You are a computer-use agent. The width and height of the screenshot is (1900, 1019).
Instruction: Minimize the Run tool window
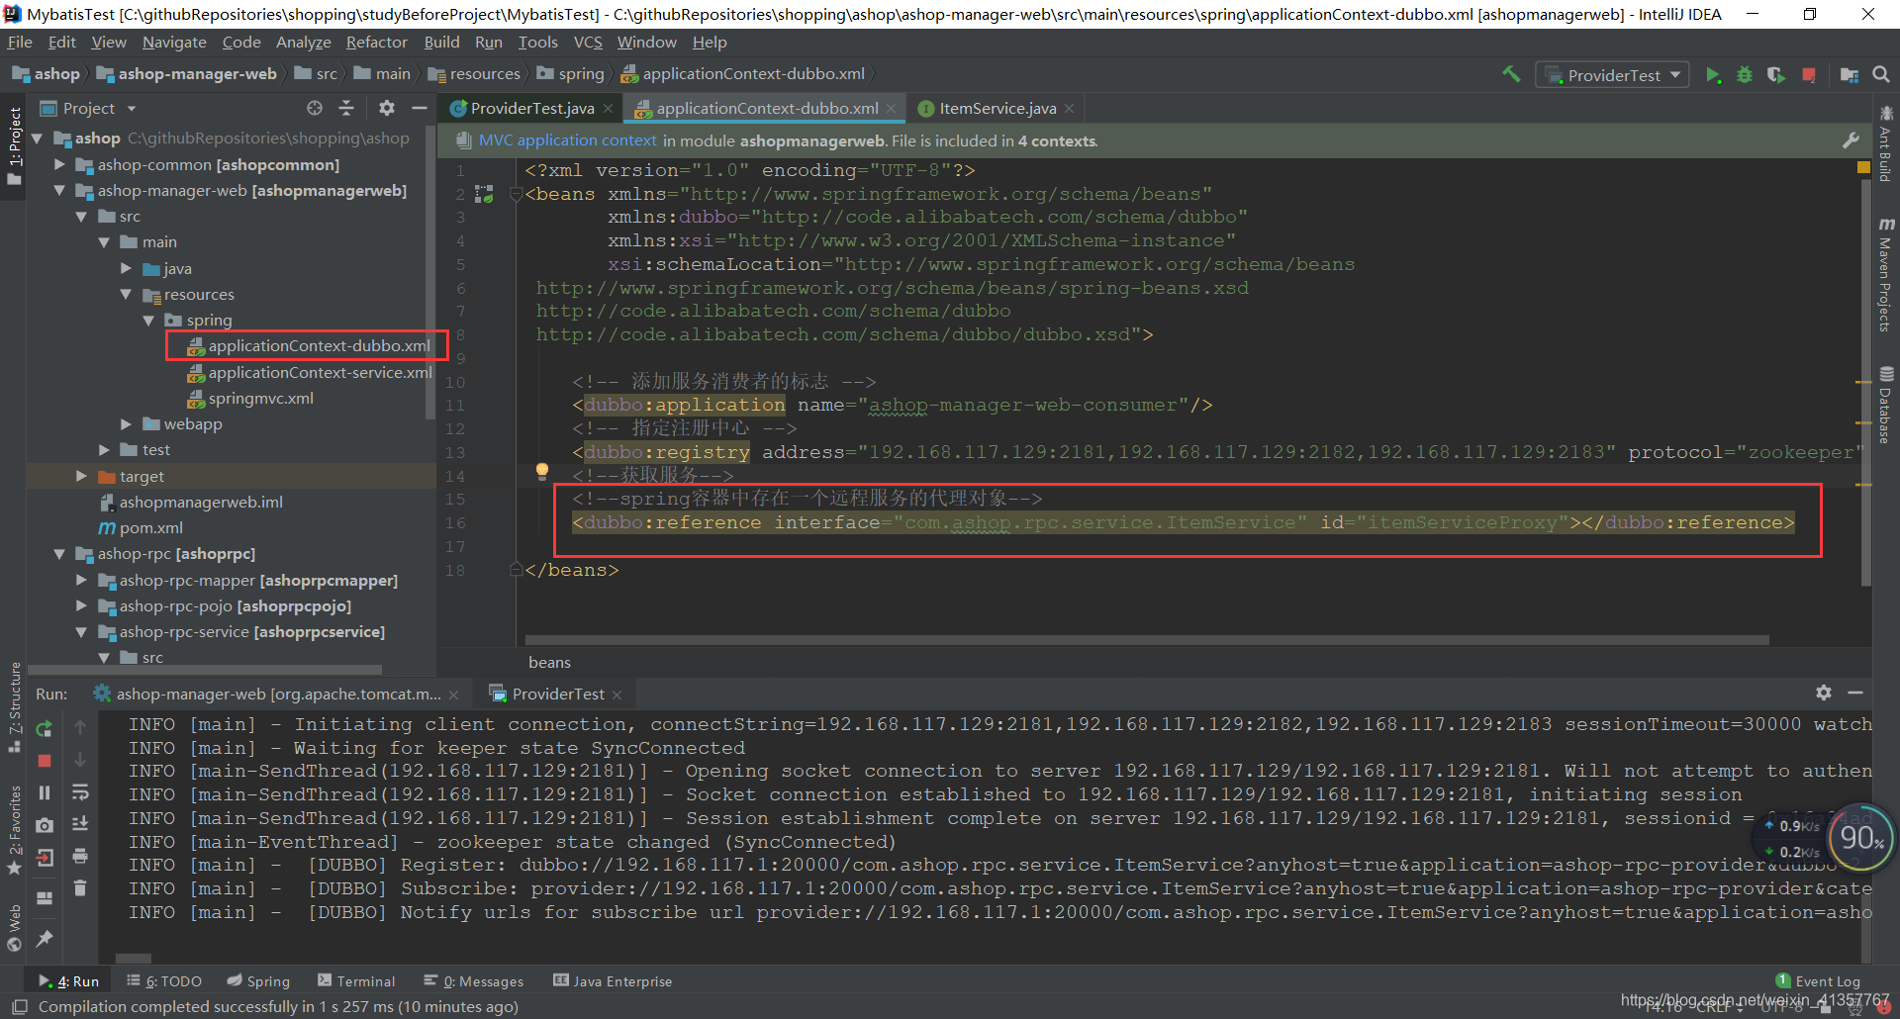[x=1855, y=693]
